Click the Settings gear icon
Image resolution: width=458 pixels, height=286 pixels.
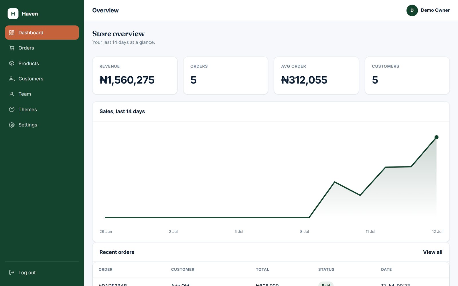click(12, 125)
